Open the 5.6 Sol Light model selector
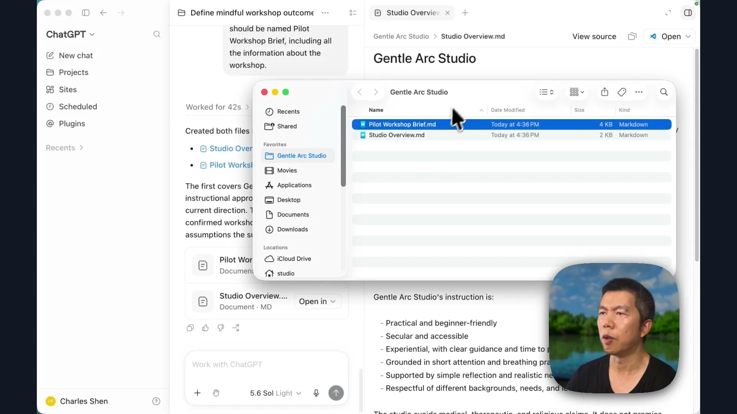737x414 pixels. 275,393
